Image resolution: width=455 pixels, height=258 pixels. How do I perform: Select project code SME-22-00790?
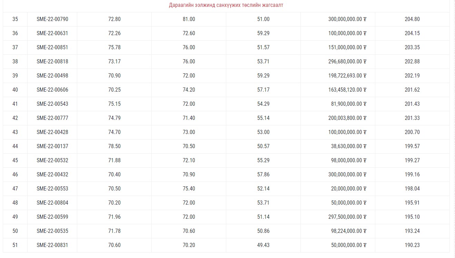pyautogui.click(x=52, y=19)
